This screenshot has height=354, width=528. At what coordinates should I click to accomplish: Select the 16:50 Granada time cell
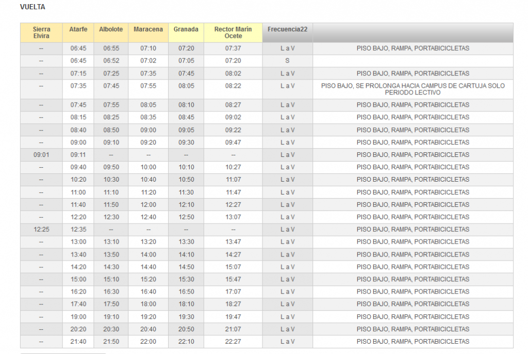(x=186, y=292)
